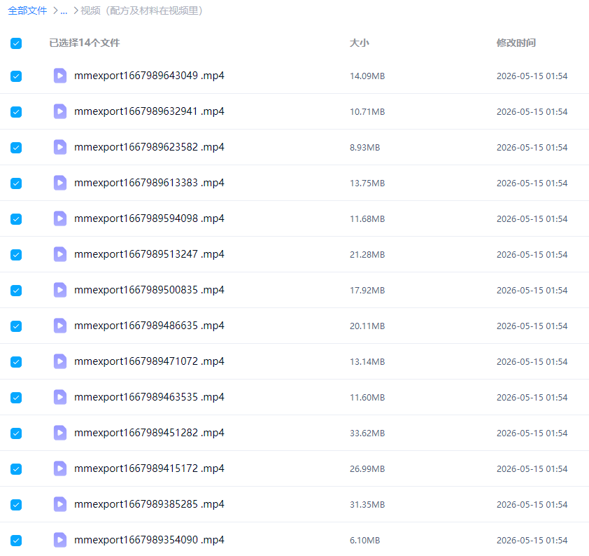Click the 14.09MB size value
Screen dimensions: 589x556
tap(367, 76)
